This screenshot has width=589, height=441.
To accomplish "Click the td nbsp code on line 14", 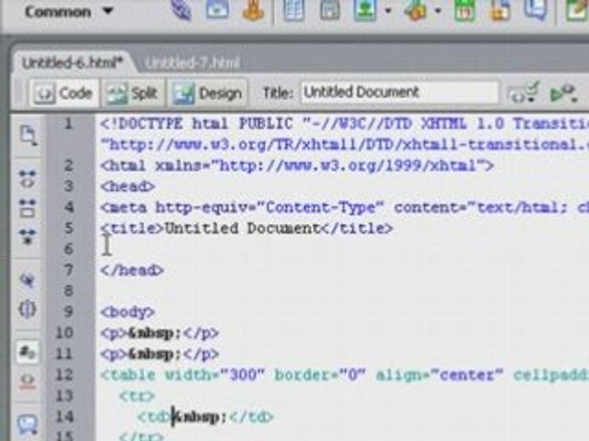I will 206,417.
